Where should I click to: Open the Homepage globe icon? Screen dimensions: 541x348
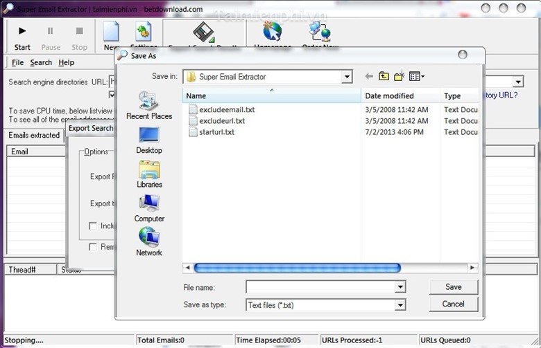(x=272, y=32)
